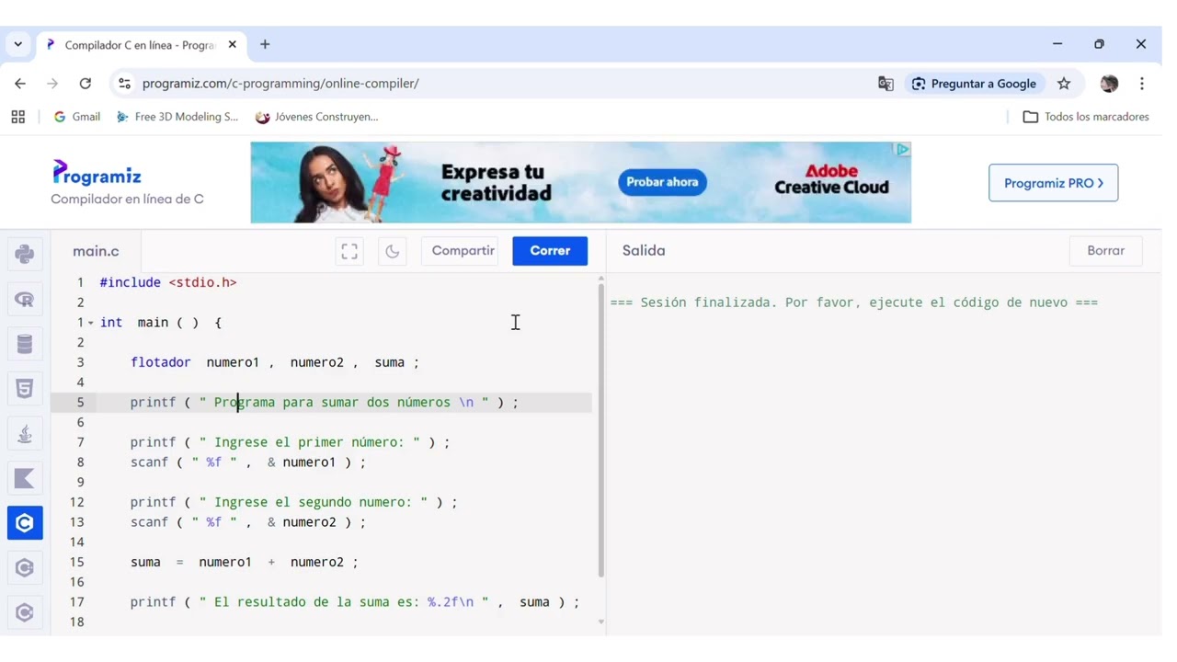This screenshot has width=1177, height=662.
Task: Select the highlighted C compiler icon
Action: [x=25, y=523]
